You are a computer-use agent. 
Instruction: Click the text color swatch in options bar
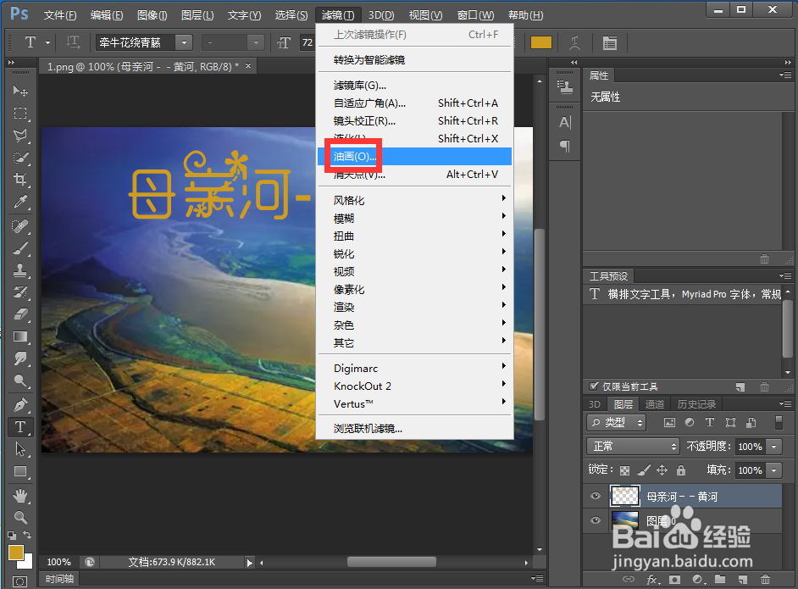[x=541, y=42]
